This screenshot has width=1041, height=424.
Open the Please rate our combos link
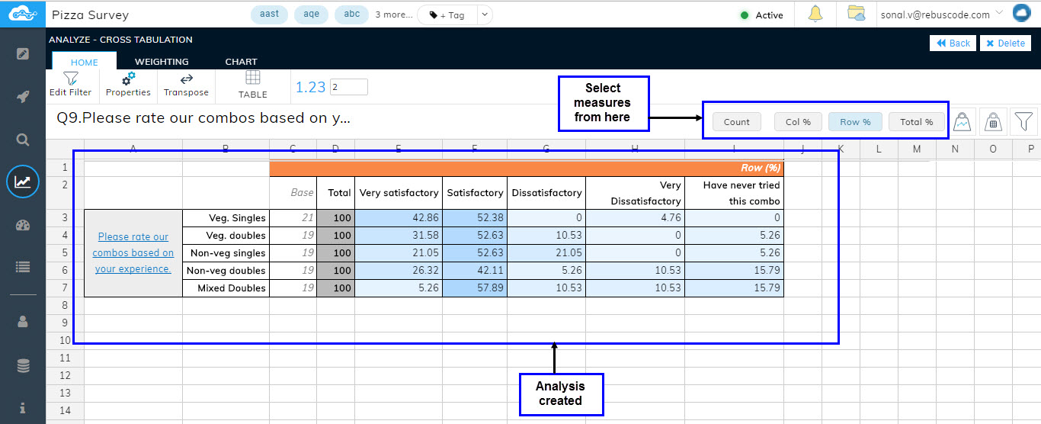133,252
